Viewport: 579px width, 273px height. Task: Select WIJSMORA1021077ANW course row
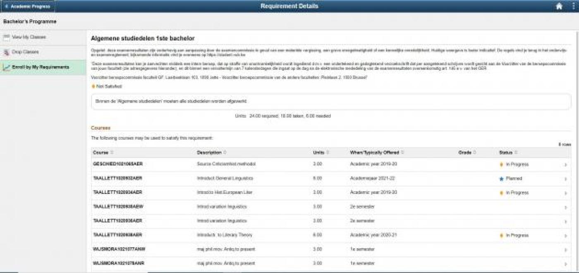click(119, 249)
